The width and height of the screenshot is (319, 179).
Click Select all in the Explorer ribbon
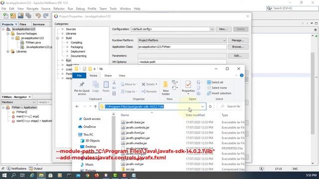point(215,82)
